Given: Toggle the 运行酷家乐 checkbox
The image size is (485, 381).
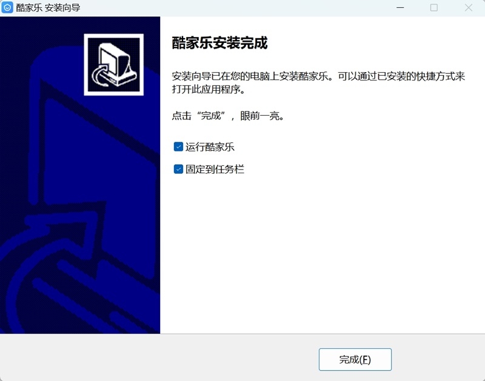Looking at the screenshot, I should pos(178,146).
